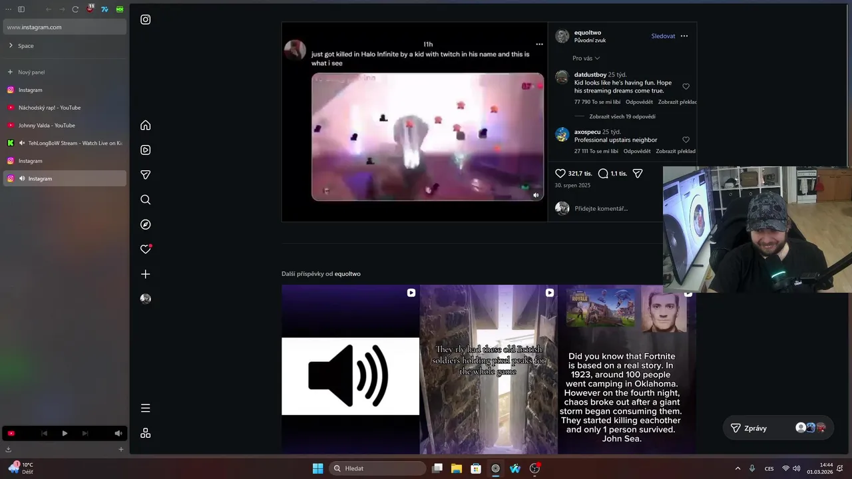
Task: Open the Fortnite real story post thumbnail
Action: click(627, 369)
